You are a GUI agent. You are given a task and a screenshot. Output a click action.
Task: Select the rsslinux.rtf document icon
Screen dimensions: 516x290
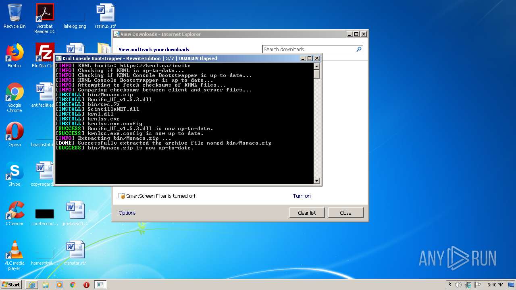coord(105,16)
